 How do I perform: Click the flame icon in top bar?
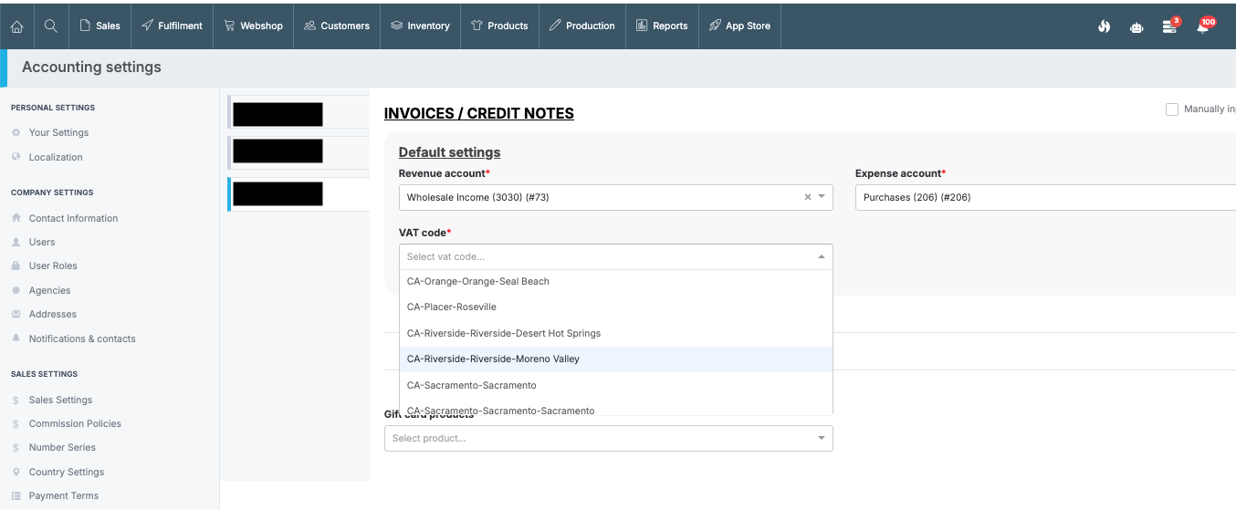point(1104,26)
